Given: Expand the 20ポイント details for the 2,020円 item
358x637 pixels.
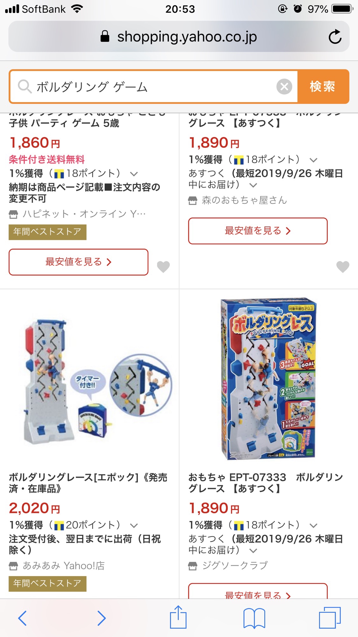Looking at the screenshot, I should point(134,526).
